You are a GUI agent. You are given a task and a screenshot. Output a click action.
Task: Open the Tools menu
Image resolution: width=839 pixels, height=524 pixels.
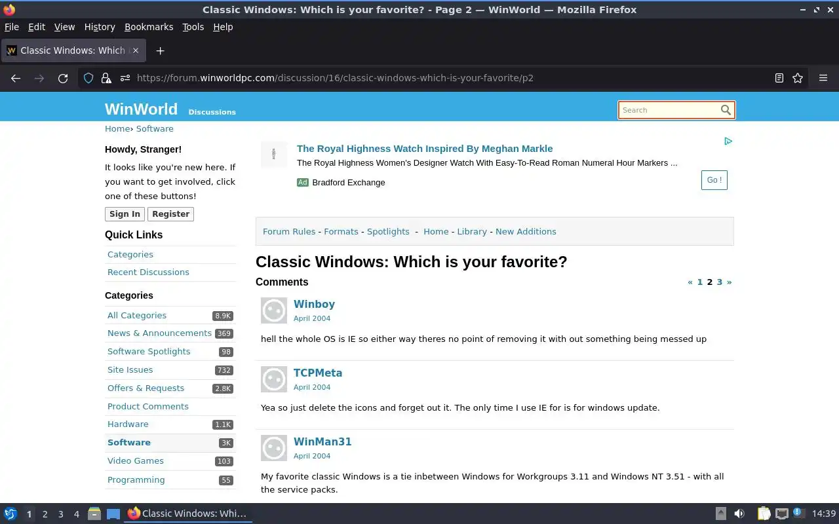coord(193,27)
